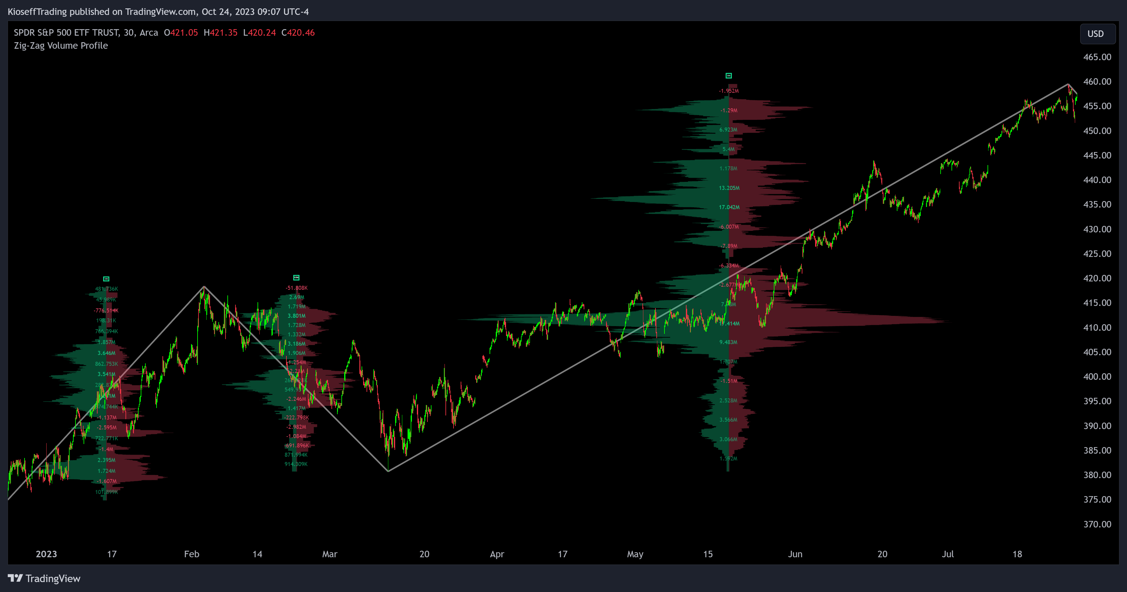Click the 3.801M volume delta label
This screenshot has width=1127, height=592.
pyautogui.click(x=297, y=316)
